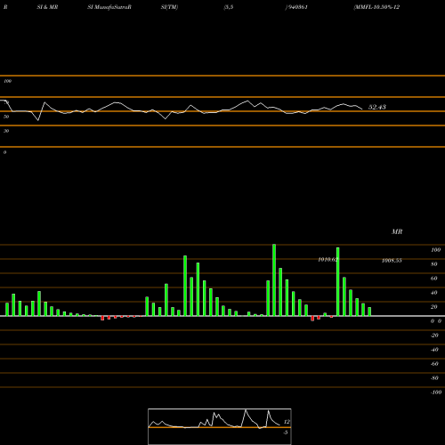Select the 1008.55 price label
The width and height of the screenshot is (445, 445).
tap(392, 261)
